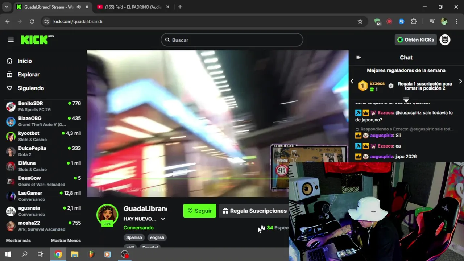The width and height of the screenshot is (464, 261).
Task: Go to the next top gifter slide
Action: click(x=460, y=81)
